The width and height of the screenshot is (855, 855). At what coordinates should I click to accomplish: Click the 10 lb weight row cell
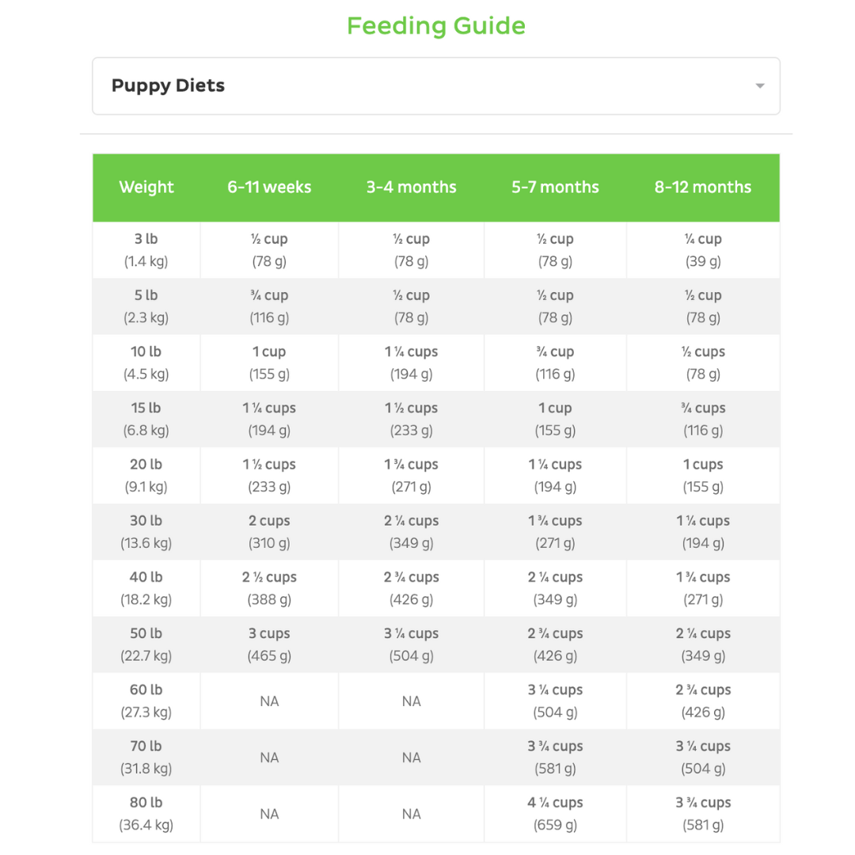(x=146, y=363)
